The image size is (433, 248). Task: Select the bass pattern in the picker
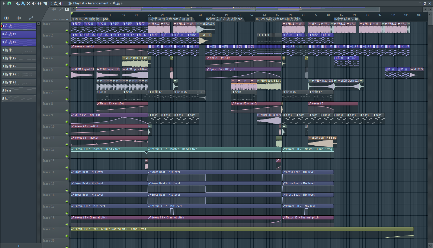tap(18, 90)
